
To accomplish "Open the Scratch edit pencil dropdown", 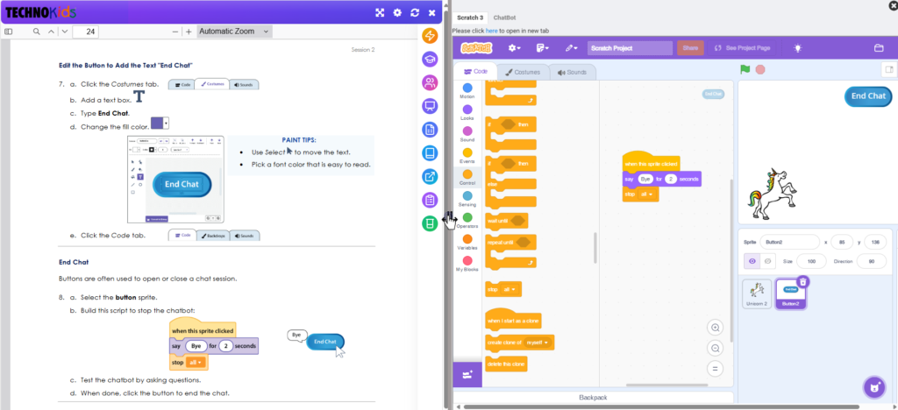I will pyautogui.click(x=571, y=48).
